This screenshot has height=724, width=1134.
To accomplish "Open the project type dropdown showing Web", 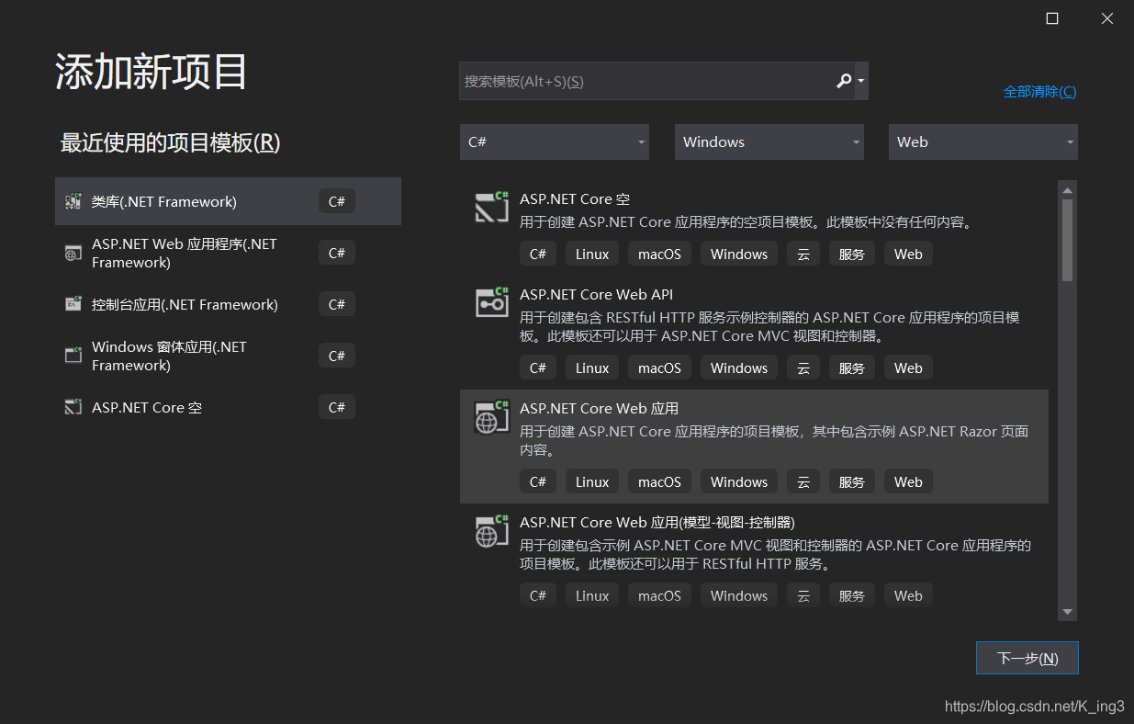I will click(x=983, y=141).
